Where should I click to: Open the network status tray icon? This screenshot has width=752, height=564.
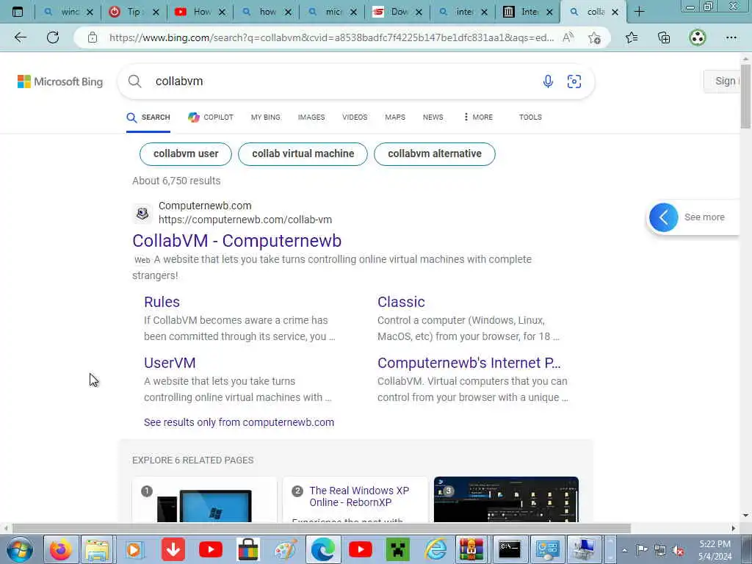coord(660,551)
